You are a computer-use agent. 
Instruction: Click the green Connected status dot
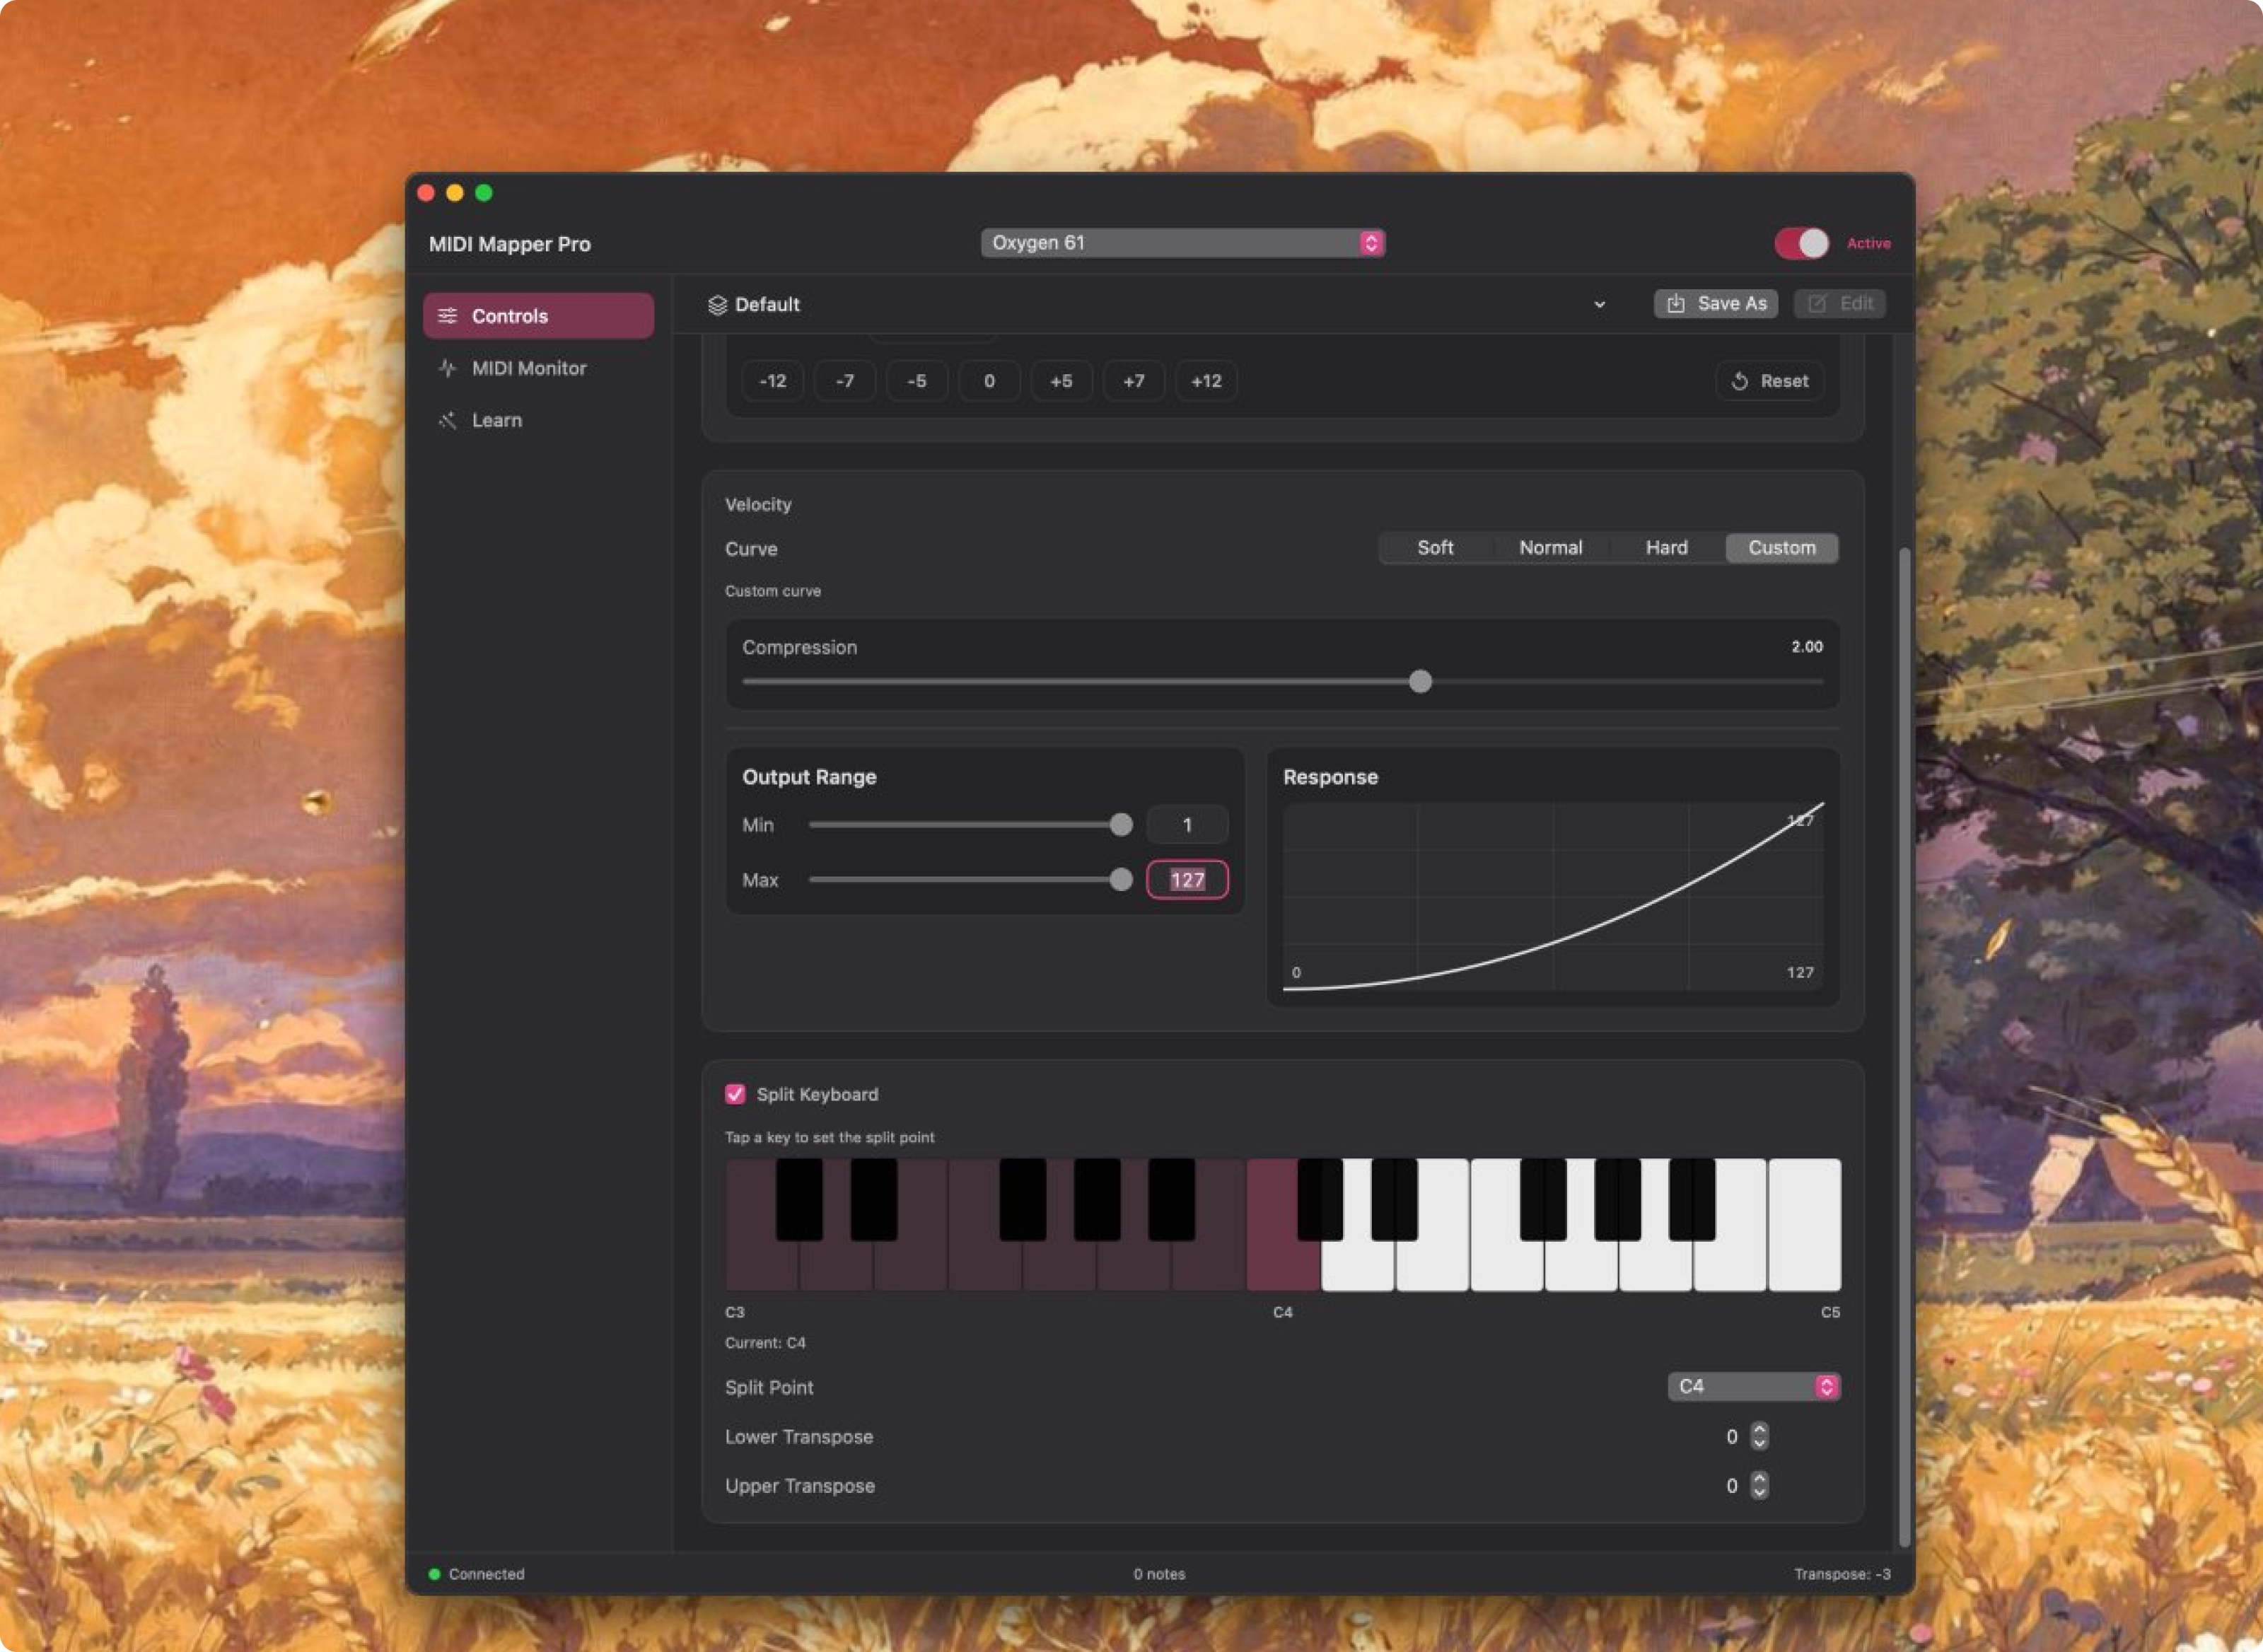coord(434,1573)
